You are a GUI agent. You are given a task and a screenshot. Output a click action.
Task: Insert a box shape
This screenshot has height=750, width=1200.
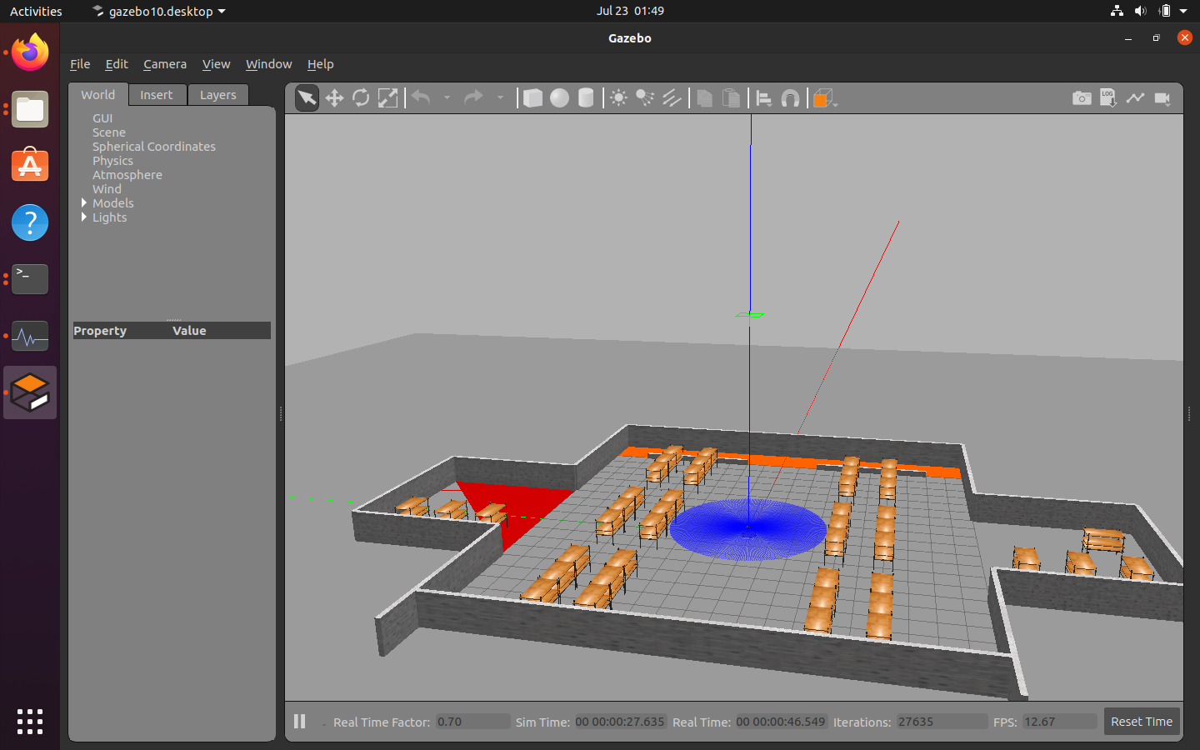pyautogui.click(x=532, y=98)
